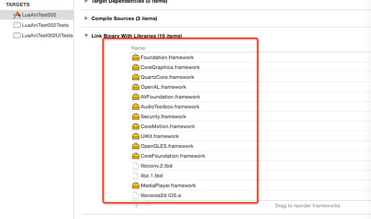Click the OpenGLES.framework toolbox icon
This screenshot has height=219, width=371.
point(136,146)
